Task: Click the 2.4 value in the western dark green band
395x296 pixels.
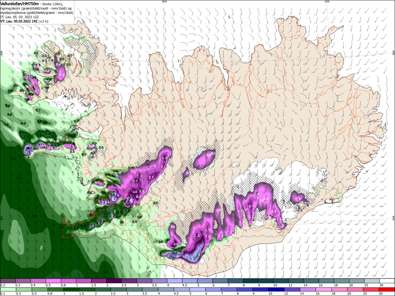Action: coord(48,134)
